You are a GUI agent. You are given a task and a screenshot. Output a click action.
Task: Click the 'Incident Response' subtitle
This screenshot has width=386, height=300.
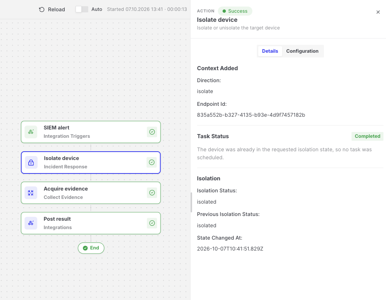65,167
